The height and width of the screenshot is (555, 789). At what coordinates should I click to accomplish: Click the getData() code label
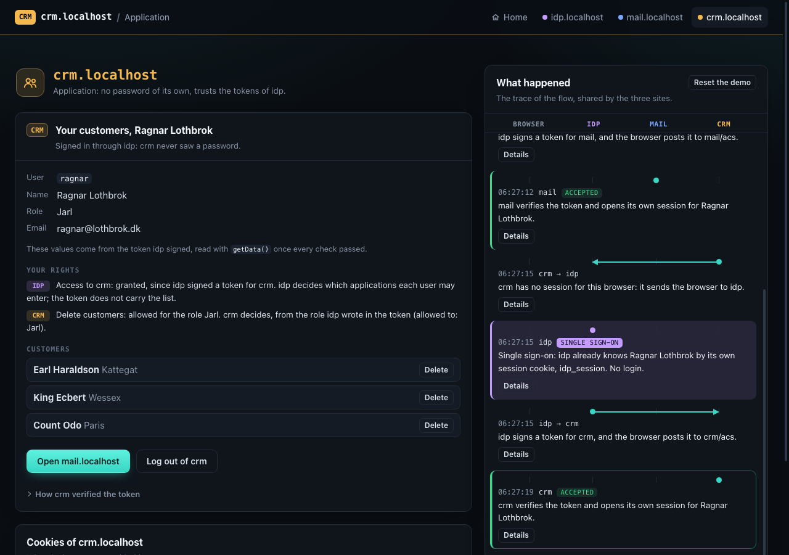point(251,250)
